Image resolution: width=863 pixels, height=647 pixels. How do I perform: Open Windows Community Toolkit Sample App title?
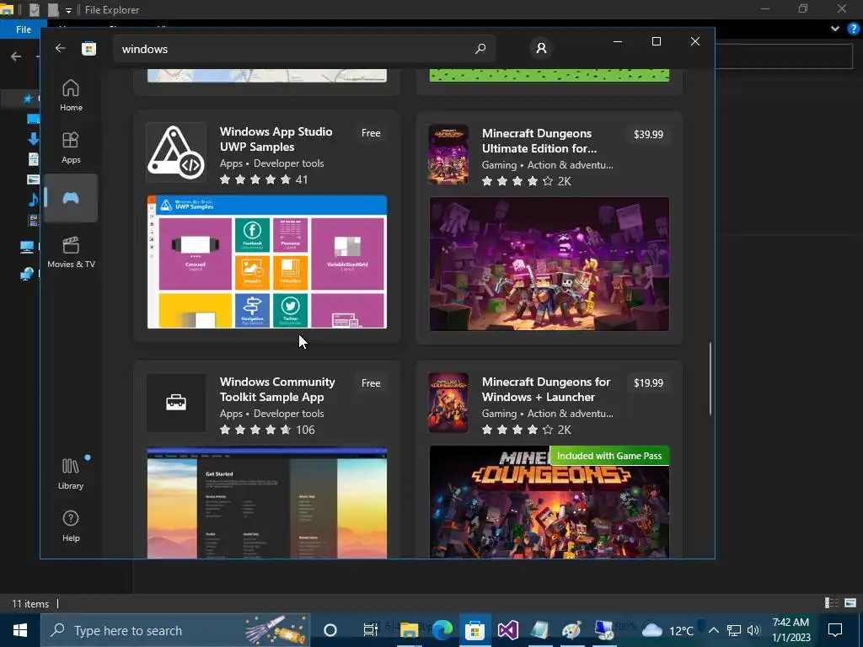(277, 389)
